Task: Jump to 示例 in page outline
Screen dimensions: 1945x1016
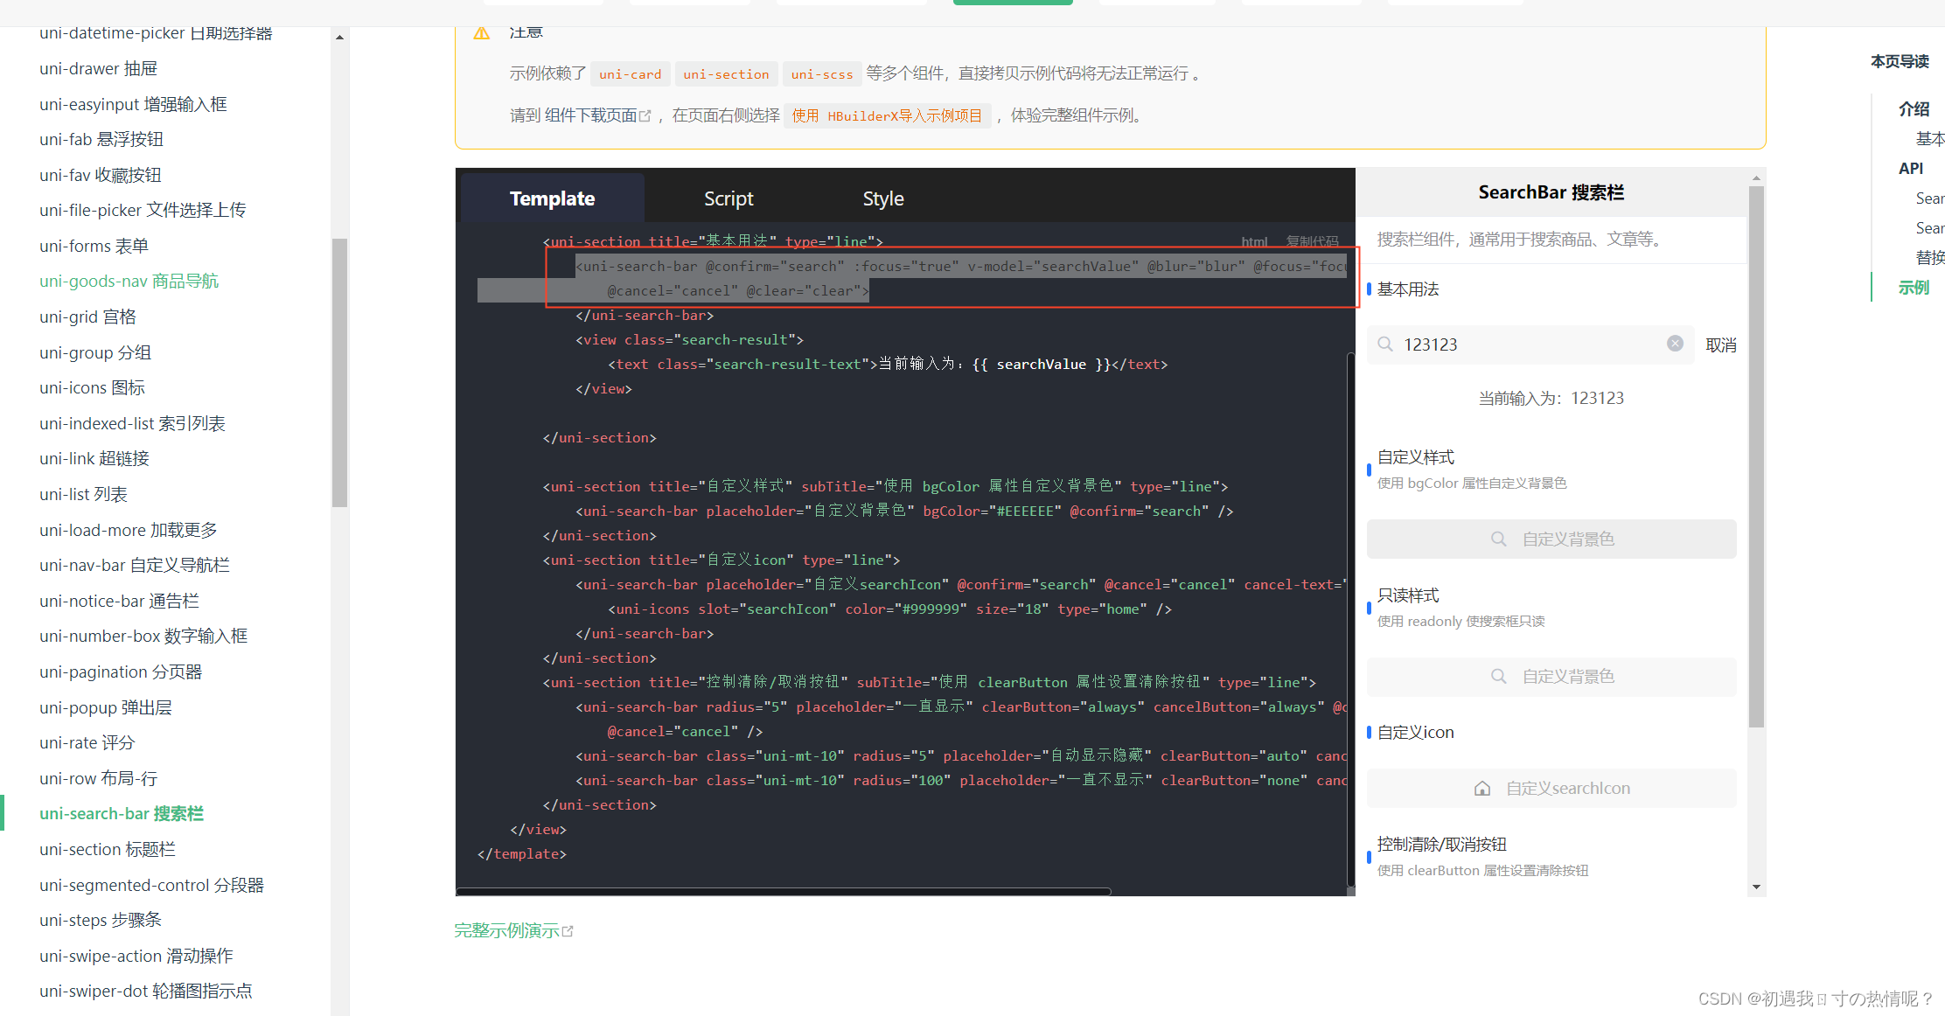Action: coord(1914,287)
